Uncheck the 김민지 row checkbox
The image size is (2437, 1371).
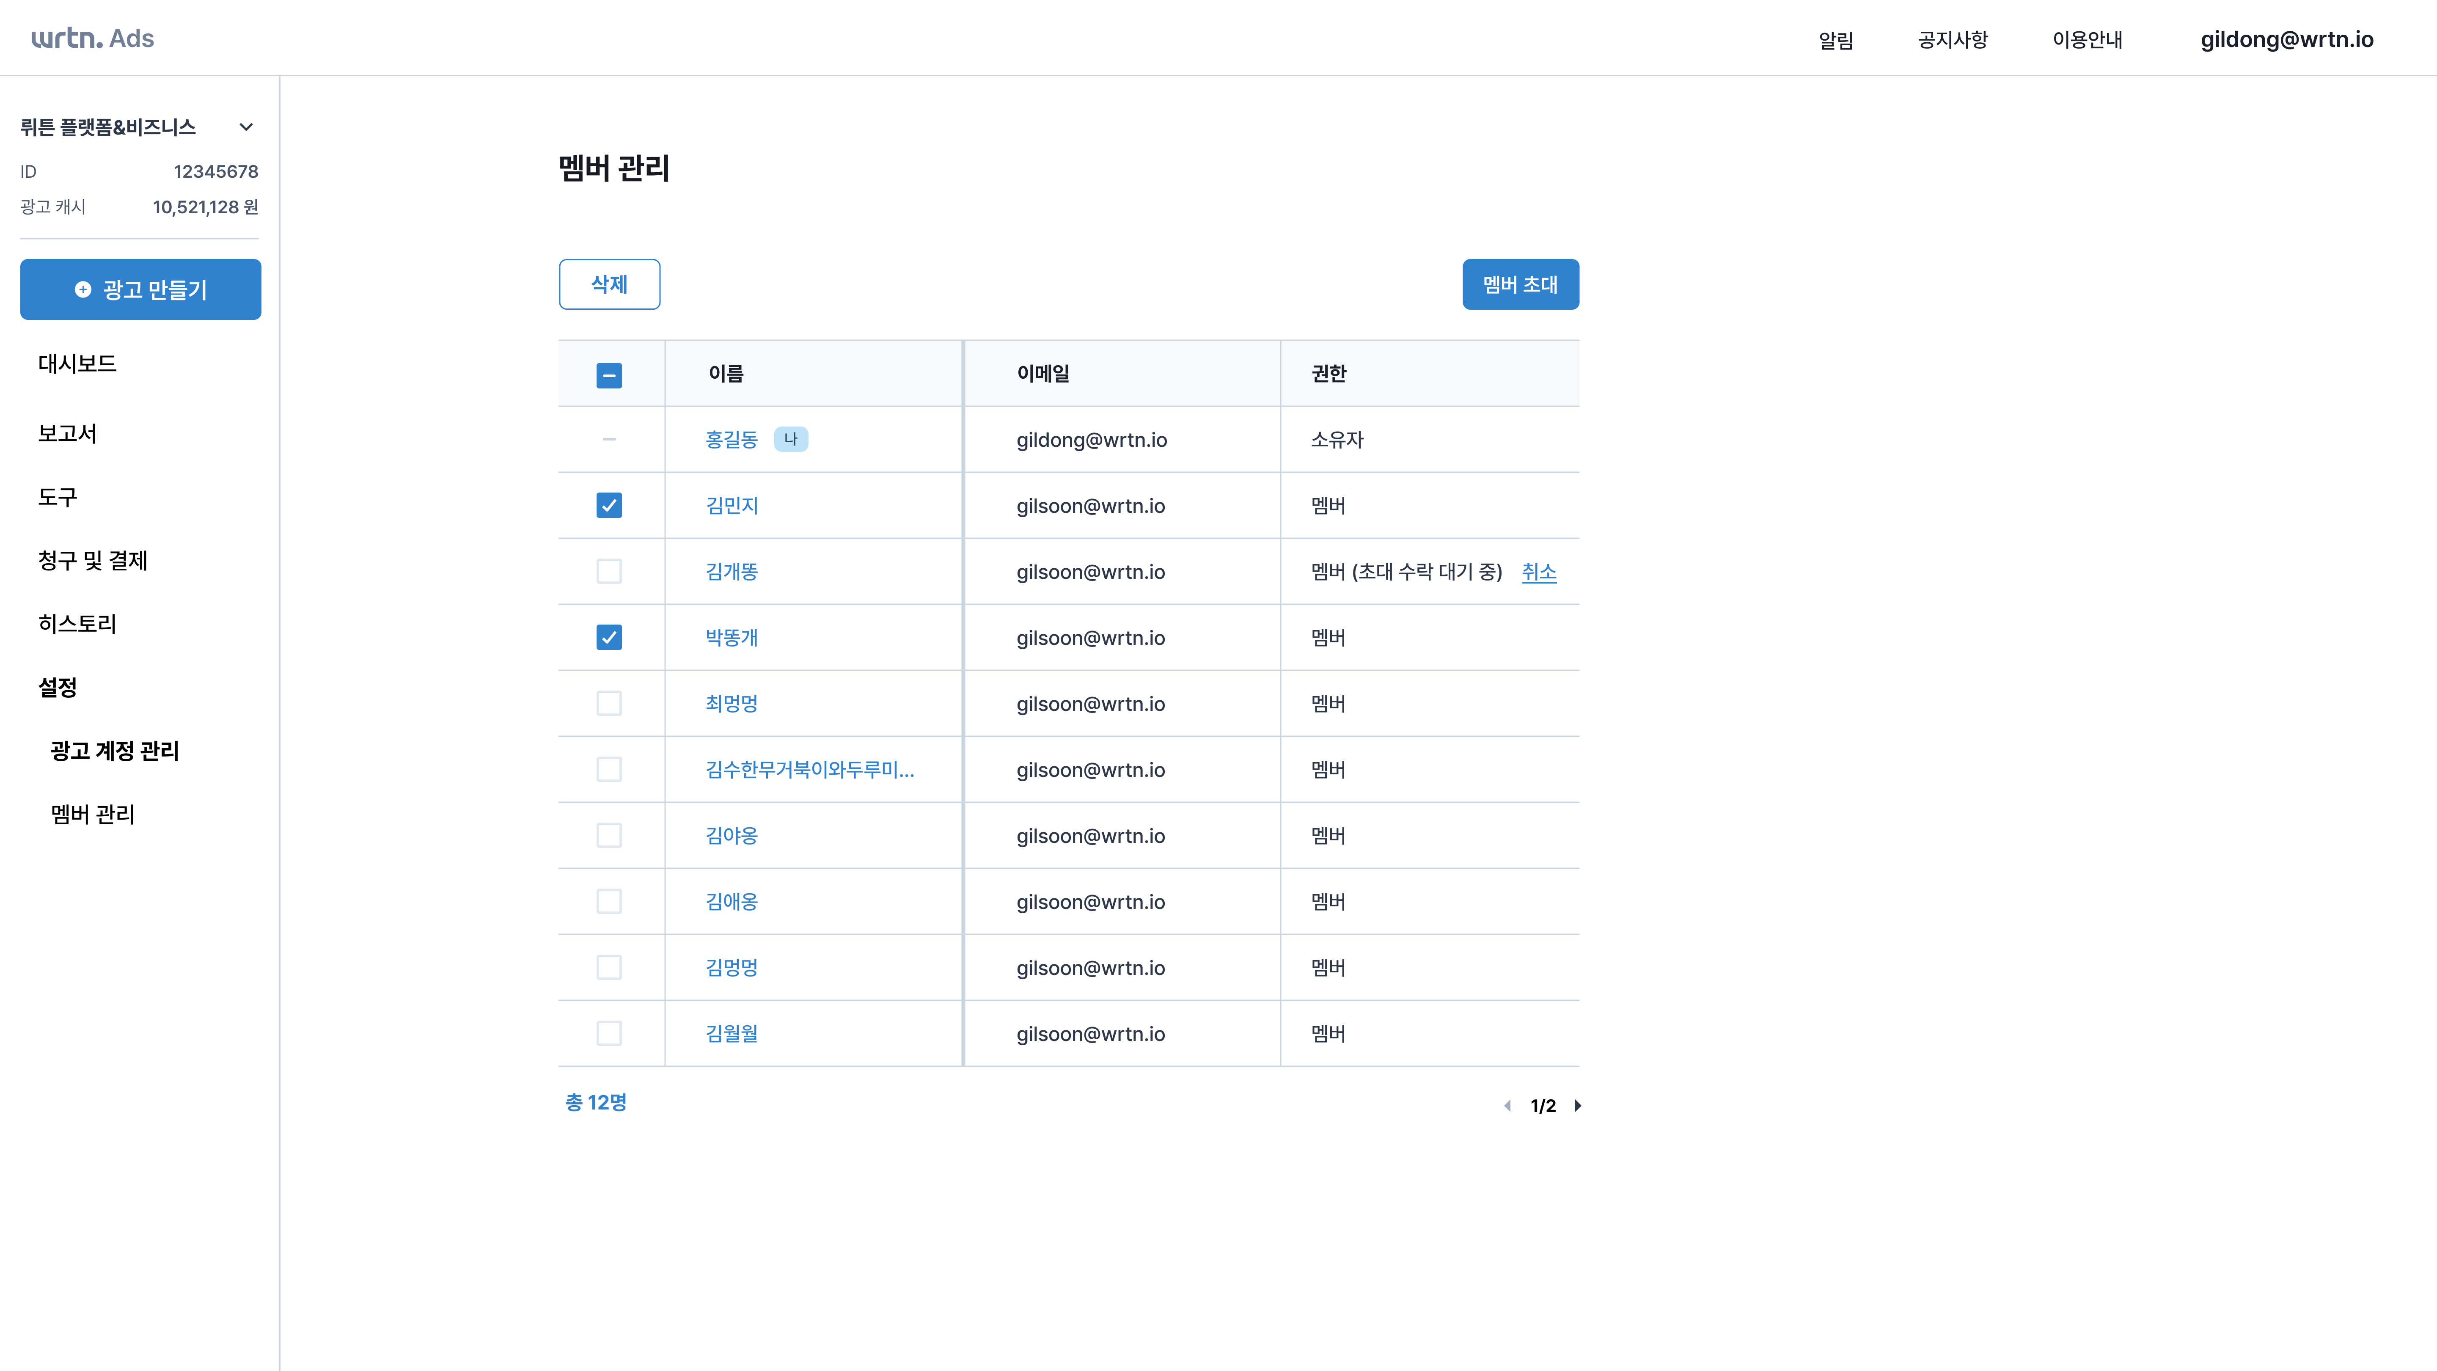click(x=608, y=505)
